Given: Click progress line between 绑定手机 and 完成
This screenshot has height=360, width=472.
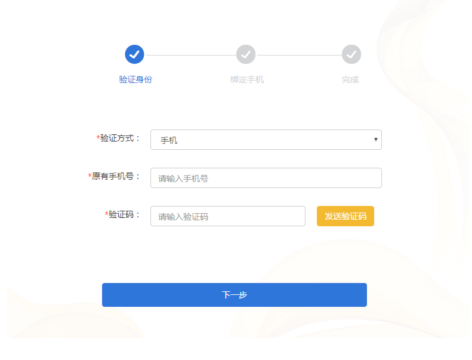Looking at the screenshot, I should tap(299, 55).
